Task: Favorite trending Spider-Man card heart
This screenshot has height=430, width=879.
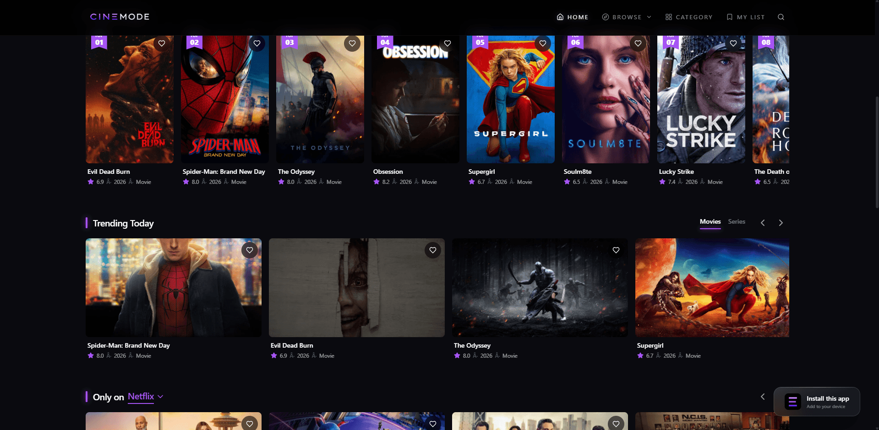Action: click(x=250, y=250)
